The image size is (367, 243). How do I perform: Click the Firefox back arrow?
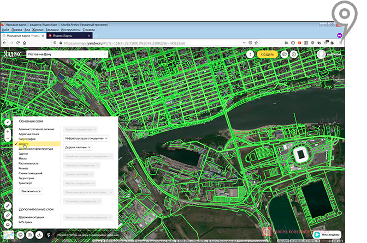(5, 43)
